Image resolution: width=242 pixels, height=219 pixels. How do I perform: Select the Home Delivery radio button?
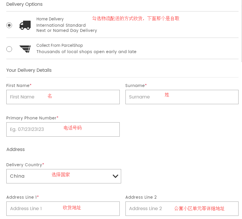coord(9,25)
